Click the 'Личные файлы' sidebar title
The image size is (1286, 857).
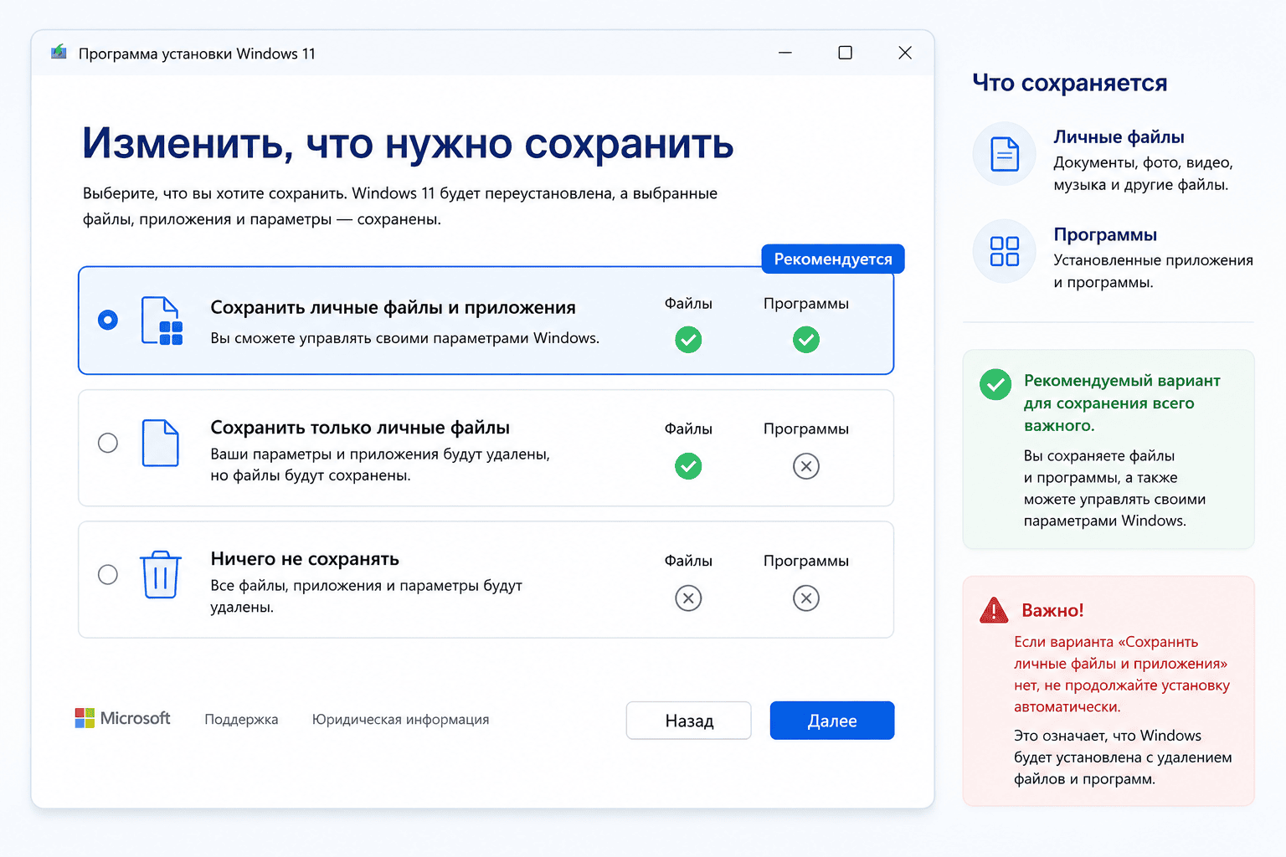1119,137
